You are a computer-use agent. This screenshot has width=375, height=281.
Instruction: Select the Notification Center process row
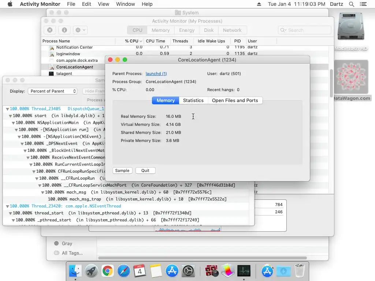(x=185, y=47)
